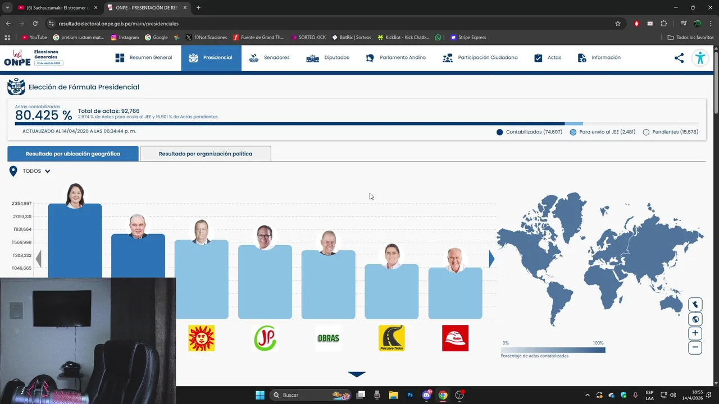The width and height of the screenshot is (719, 404).
Task: Reload the page
Action: [35, 24]
